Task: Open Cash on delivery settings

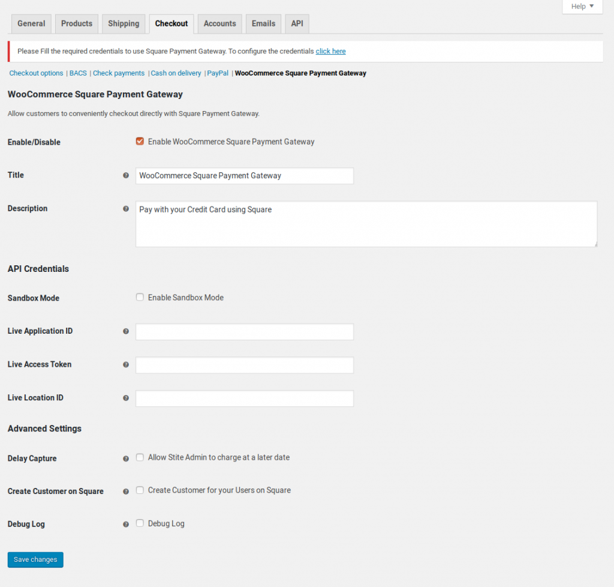Action: (x=176, y=73)
